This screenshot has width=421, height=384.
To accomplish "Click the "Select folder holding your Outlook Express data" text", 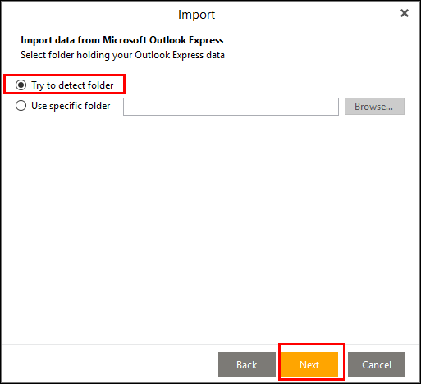I will click(122, 55).
